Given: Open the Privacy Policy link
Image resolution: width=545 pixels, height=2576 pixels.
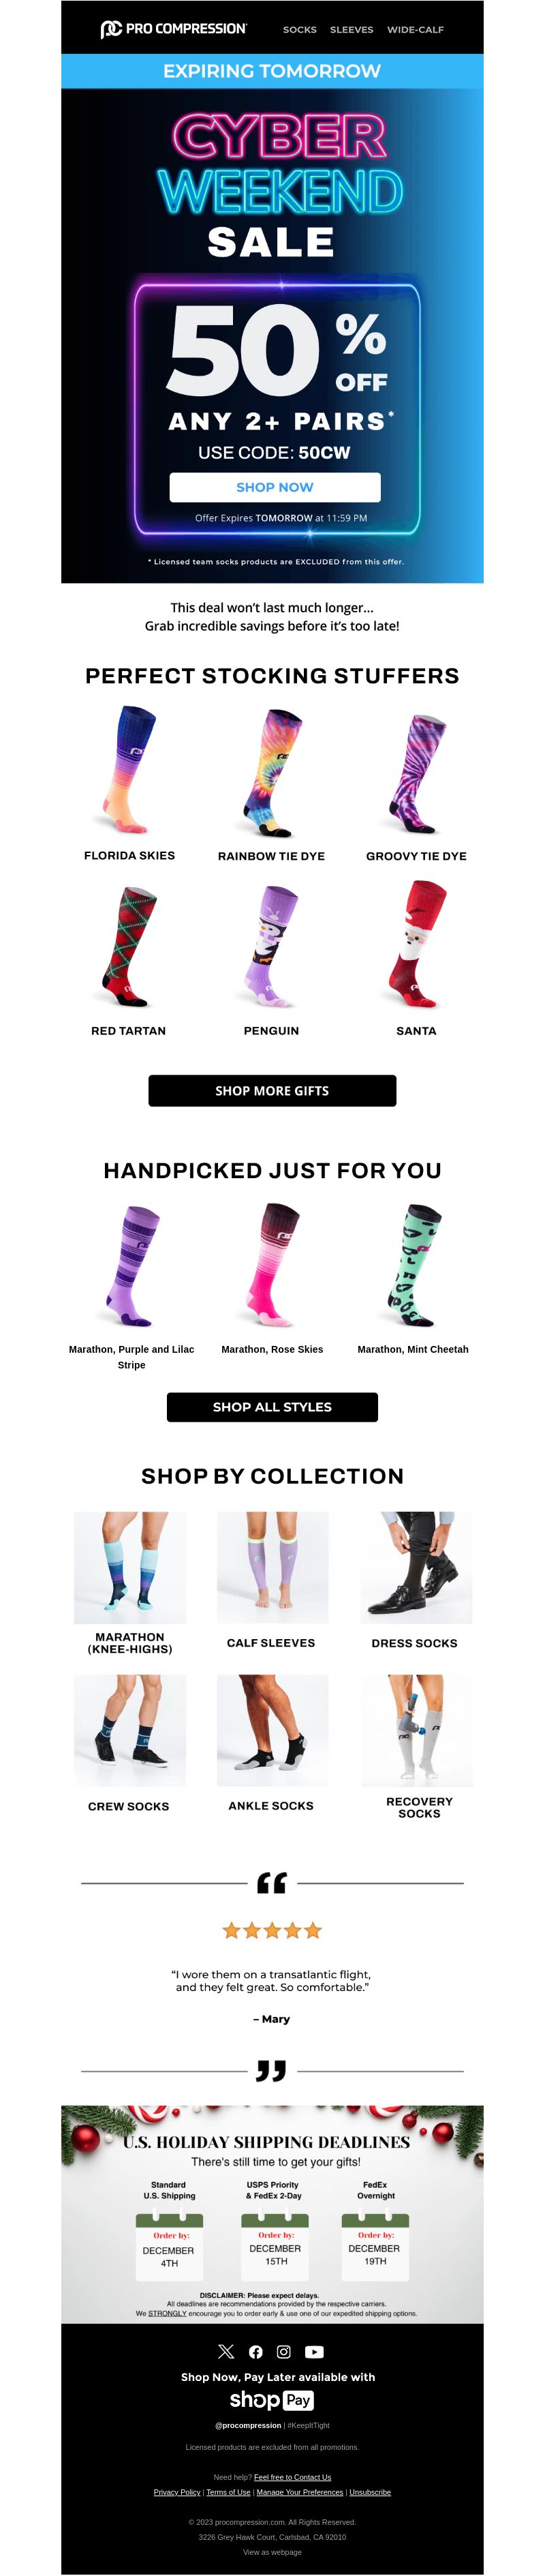Looking at the screenshot, I should [177, 2491].
